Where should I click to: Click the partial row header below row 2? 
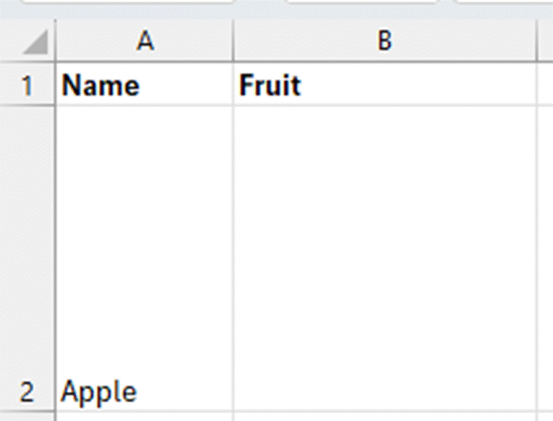click(27, 417)
